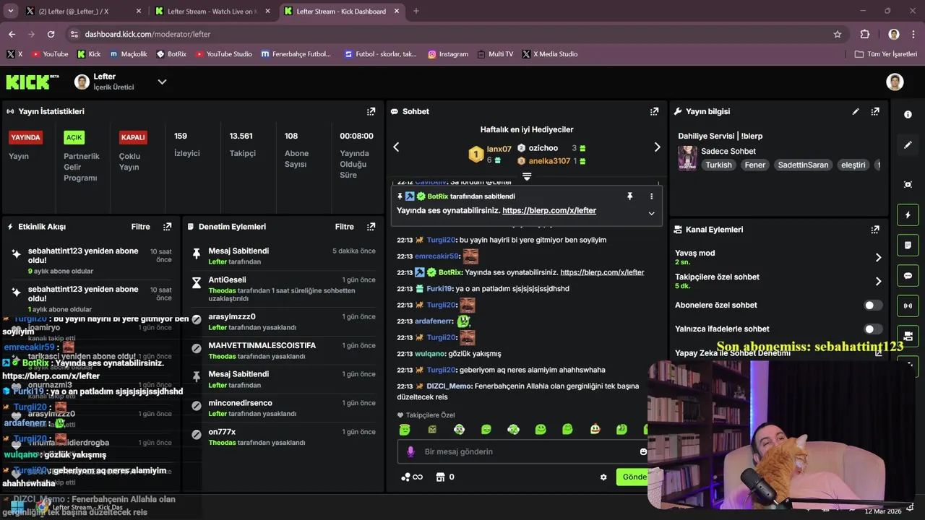Toggle the lightning activity feed sidebar icon

click(x=908, y=215)
